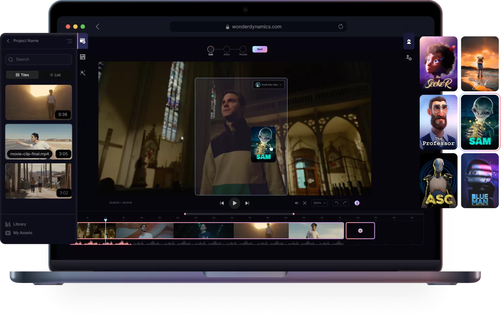Click the pink range end marker on timeline
The height and width of the screenshot is (327, 503).
pos(294,214)
